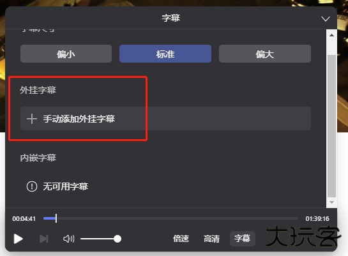The image size is (348, 256).
Task: Click the plus icon for adding subtitles
Action: (32, 119)
